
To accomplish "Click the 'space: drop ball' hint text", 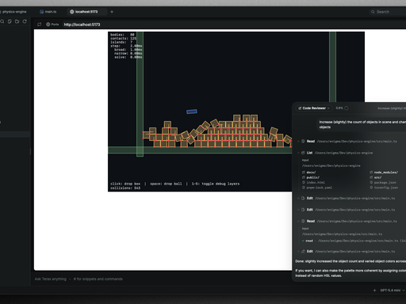I will [166, 184].
